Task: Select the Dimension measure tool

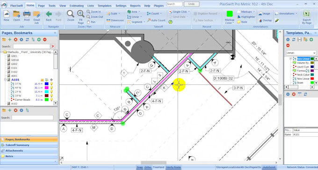Action: (x=115, y=20)
